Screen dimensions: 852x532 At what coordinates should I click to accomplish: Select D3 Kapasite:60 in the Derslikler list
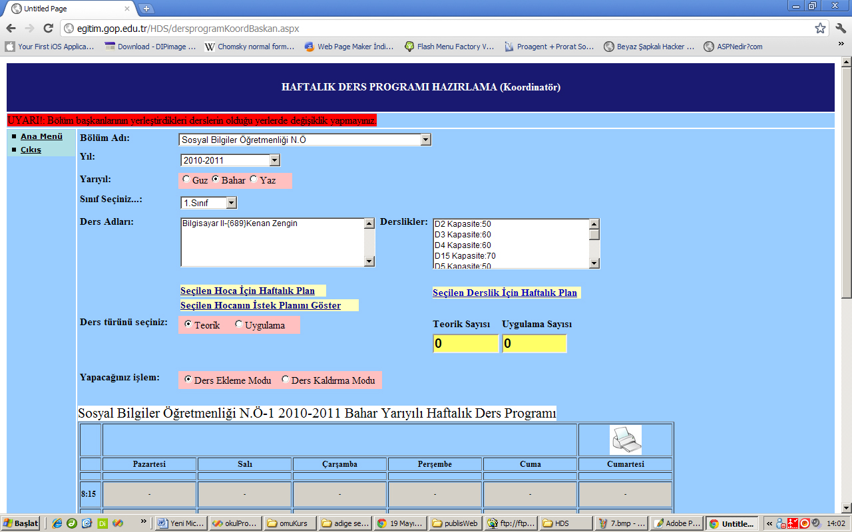click(x=463, y=235)
